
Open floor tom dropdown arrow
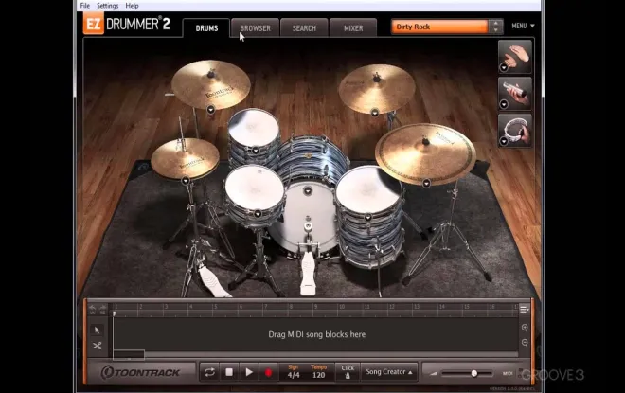[x=368, y=217]
